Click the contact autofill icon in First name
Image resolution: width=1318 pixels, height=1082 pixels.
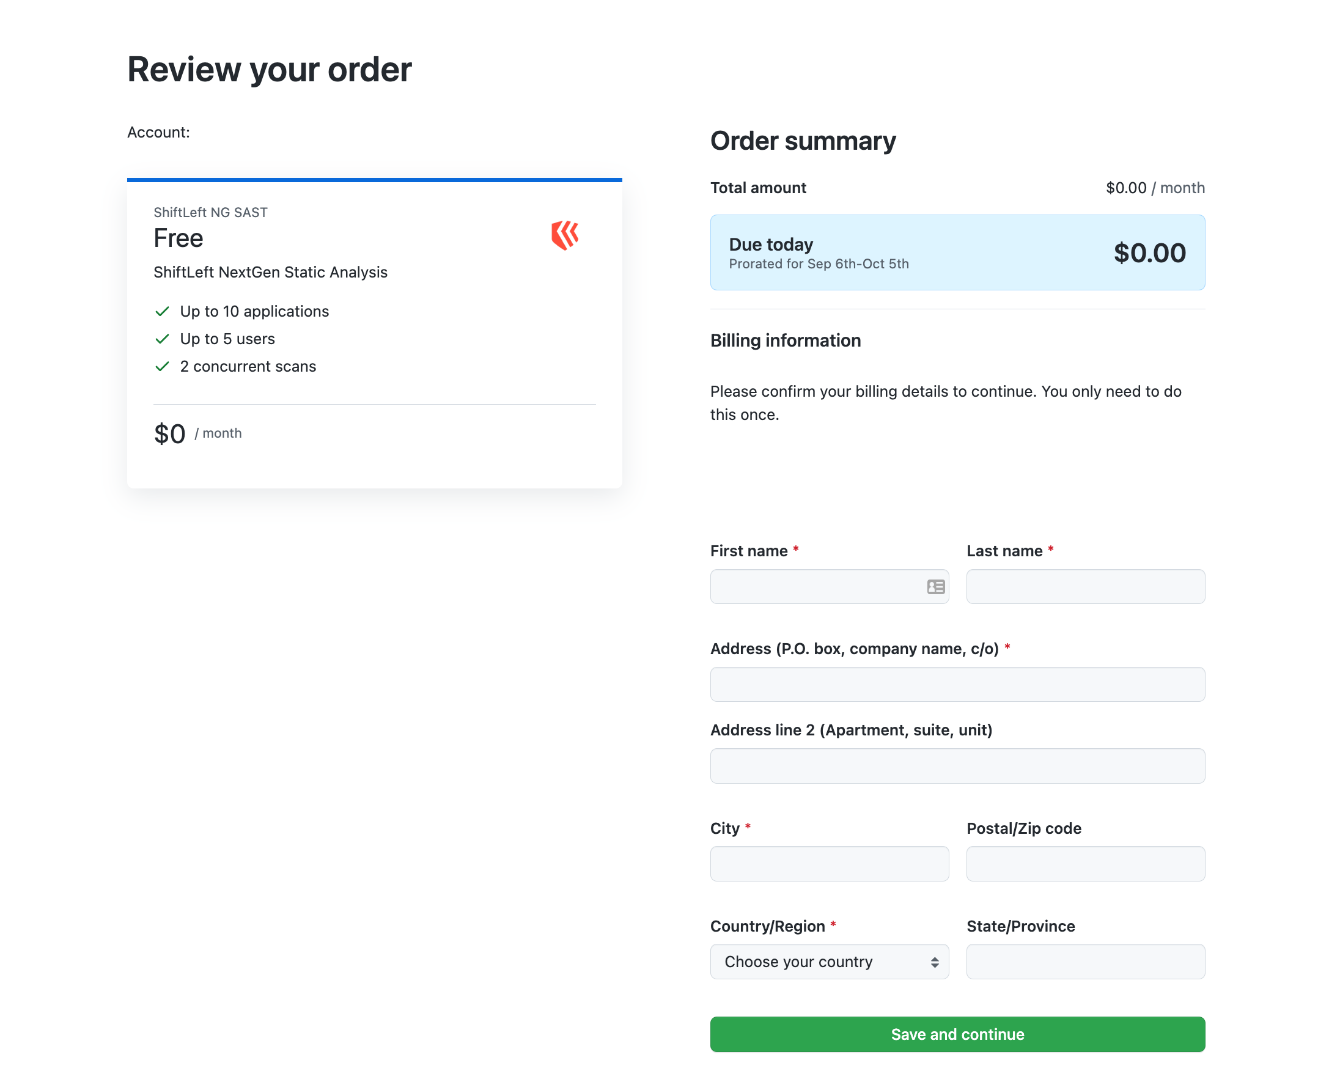pos(935,586)
